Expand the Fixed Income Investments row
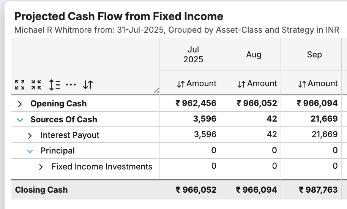Viewport: 347px width, 209px height. [x=41, y=167]
